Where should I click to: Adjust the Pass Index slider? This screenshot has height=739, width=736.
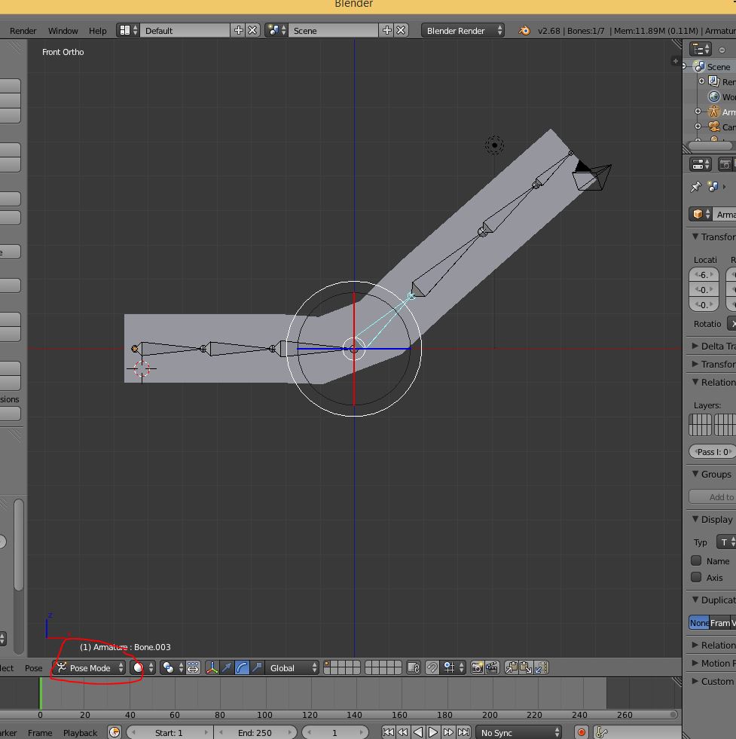click(711, 451)
